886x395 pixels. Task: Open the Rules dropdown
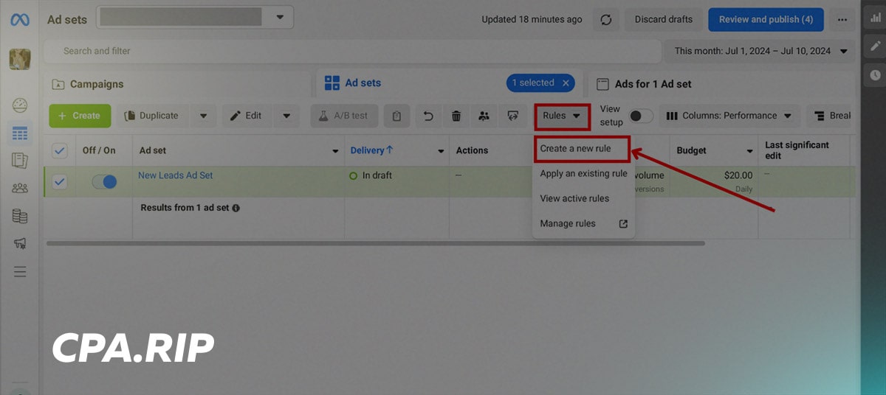(x=563, y=116)
